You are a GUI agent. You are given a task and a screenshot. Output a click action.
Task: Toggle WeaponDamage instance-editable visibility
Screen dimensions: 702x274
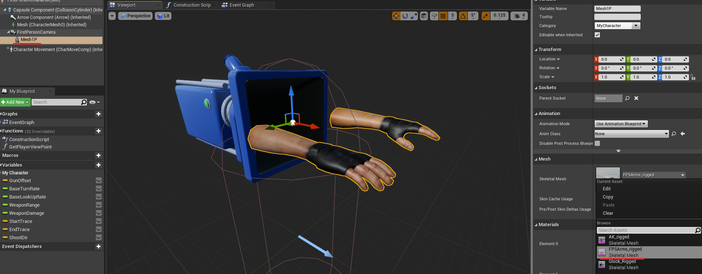coord(99,213)
